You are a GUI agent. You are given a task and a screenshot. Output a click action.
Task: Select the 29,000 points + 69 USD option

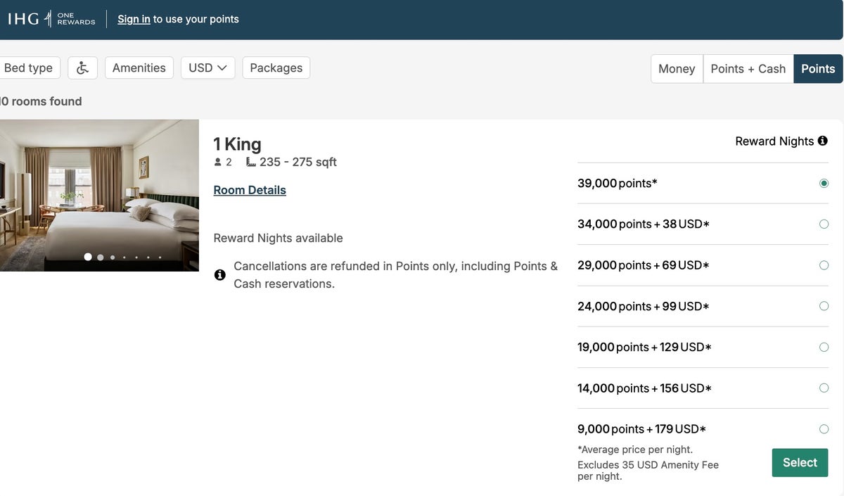click(x=824, y=265)
